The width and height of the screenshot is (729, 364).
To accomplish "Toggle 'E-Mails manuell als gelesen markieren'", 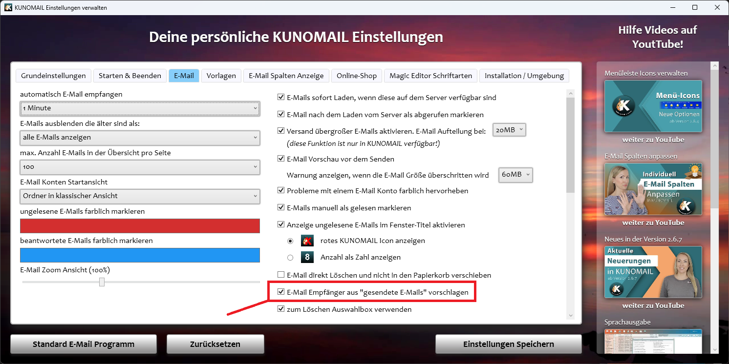I will (x=281, y=207).
